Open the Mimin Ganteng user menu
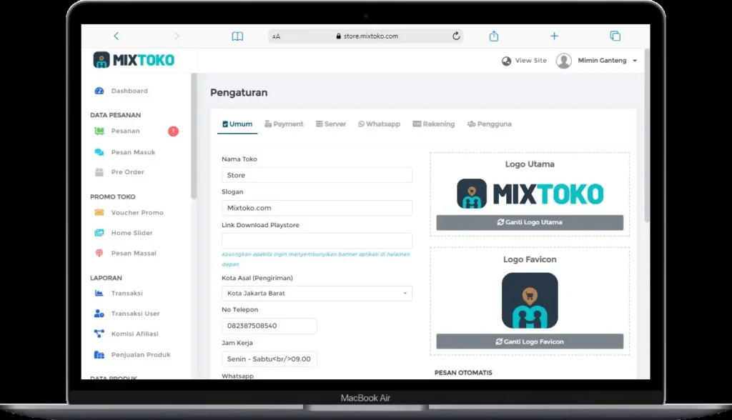Screen dimensions: 732x420 596,61
